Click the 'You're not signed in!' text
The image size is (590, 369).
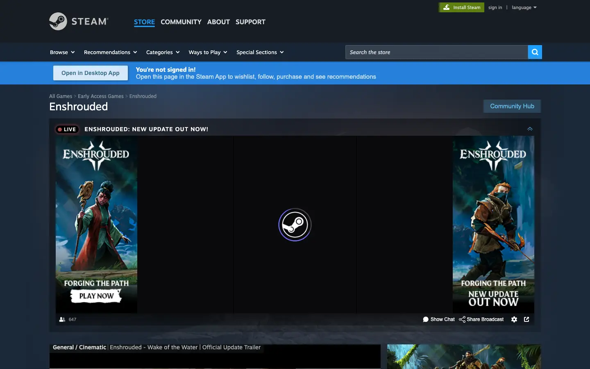[x=166, y=70]
